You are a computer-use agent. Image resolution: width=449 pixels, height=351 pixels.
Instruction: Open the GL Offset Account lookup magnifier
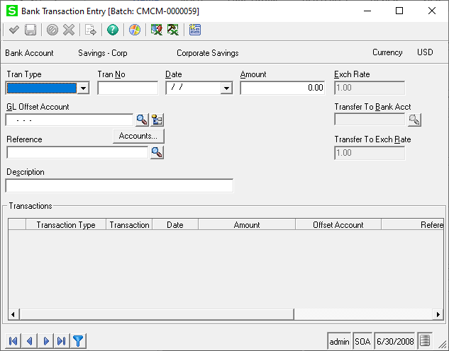click(x=142, y=120)
